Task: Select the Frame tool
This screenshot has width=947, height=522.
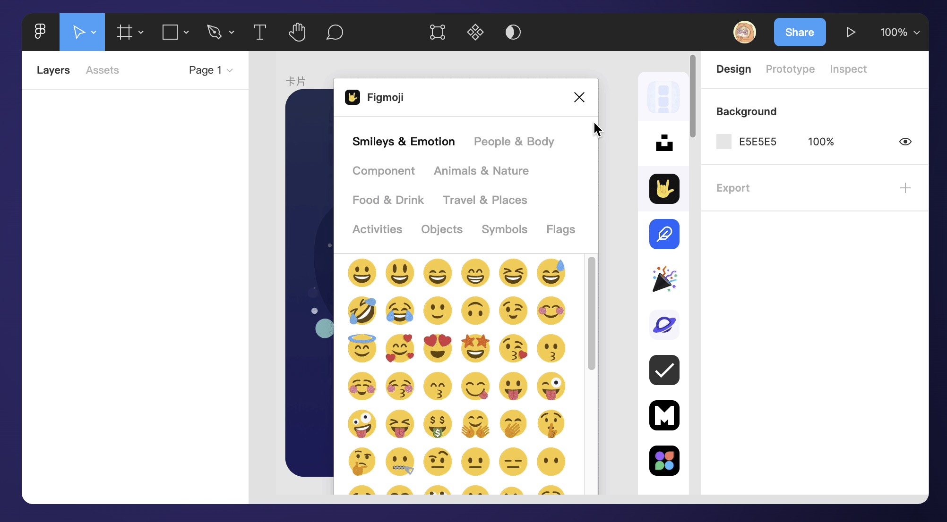Action: (x=125, y=32)
